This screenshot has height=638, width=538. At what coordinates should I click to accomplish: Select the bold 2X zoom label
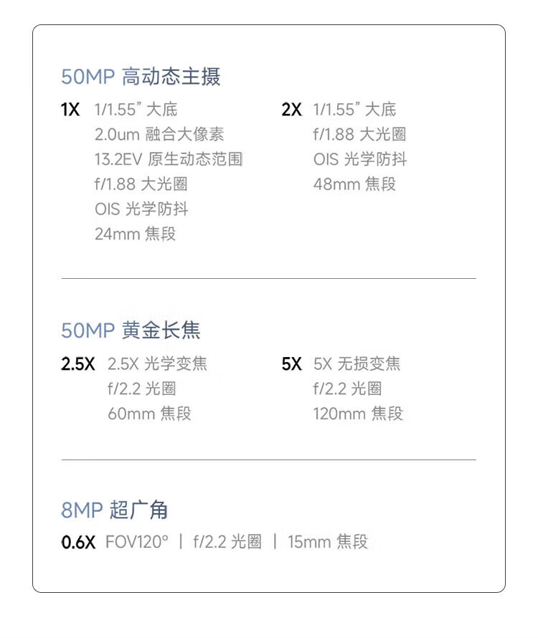(x=291, y=110)
